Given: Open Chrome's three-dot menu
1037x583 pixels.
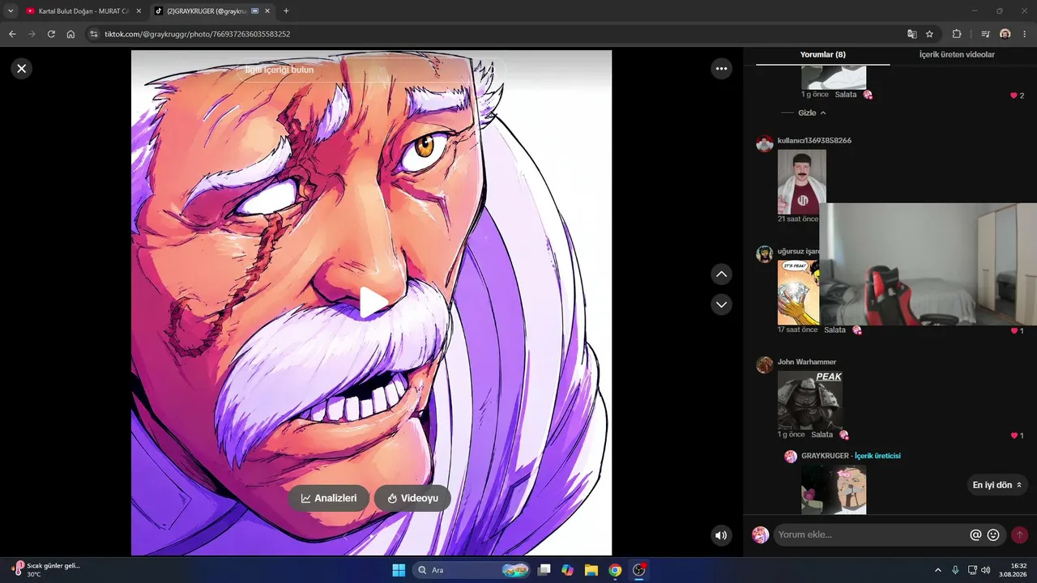Looking at the screenshot, I should click(1025, 34).
